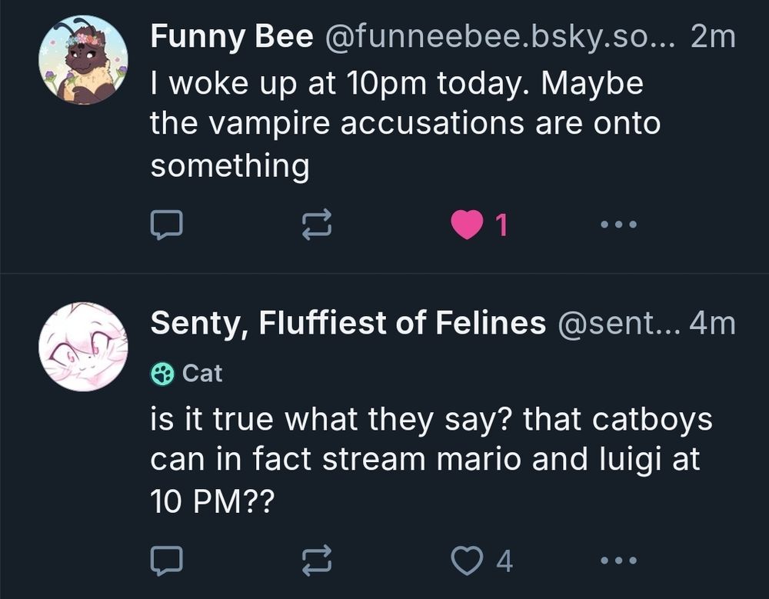Unlike Funny Bee's post with 1 like
The width and height of the screenshot is (769, 599).
[468, 225]
